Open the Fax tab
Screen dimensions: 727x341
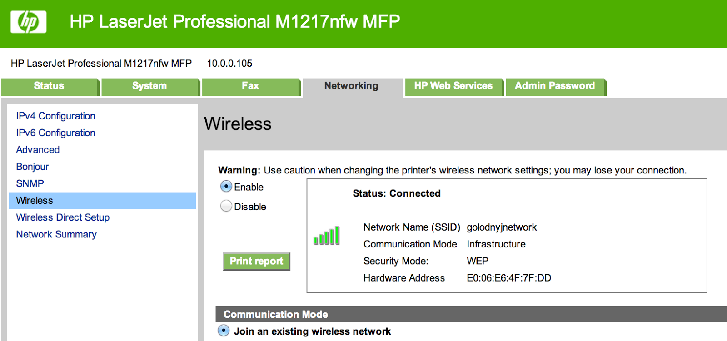pos(250,86)
